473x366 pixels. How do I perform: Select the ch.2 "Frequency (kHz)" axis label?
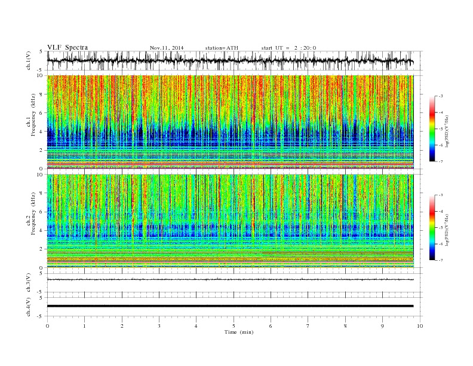(33, 213)
